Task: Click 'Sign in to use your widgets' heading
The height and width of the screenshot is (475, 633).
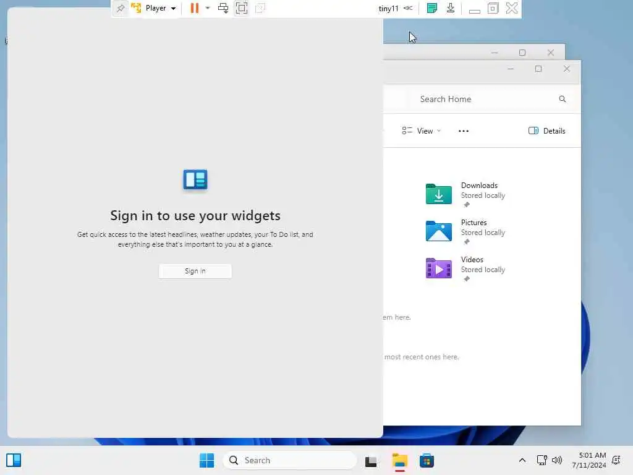Action: coord(195,216)
